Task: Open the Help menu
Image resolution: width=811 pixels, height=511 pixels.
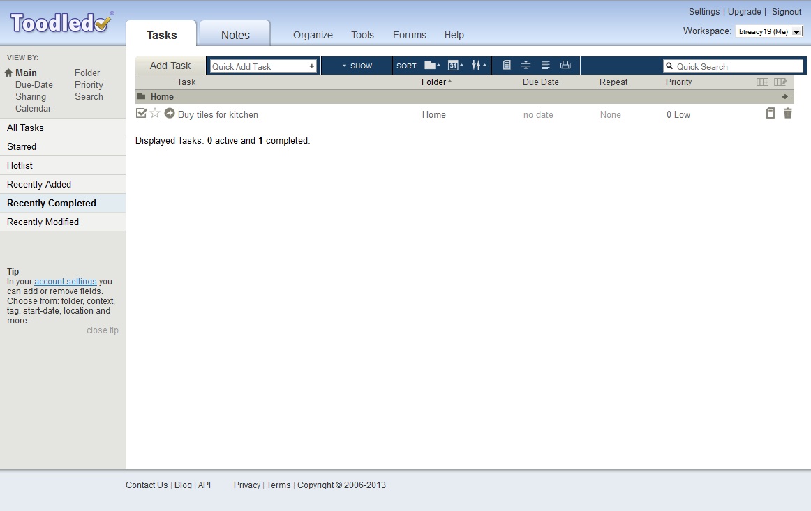Action: point(454,35)
